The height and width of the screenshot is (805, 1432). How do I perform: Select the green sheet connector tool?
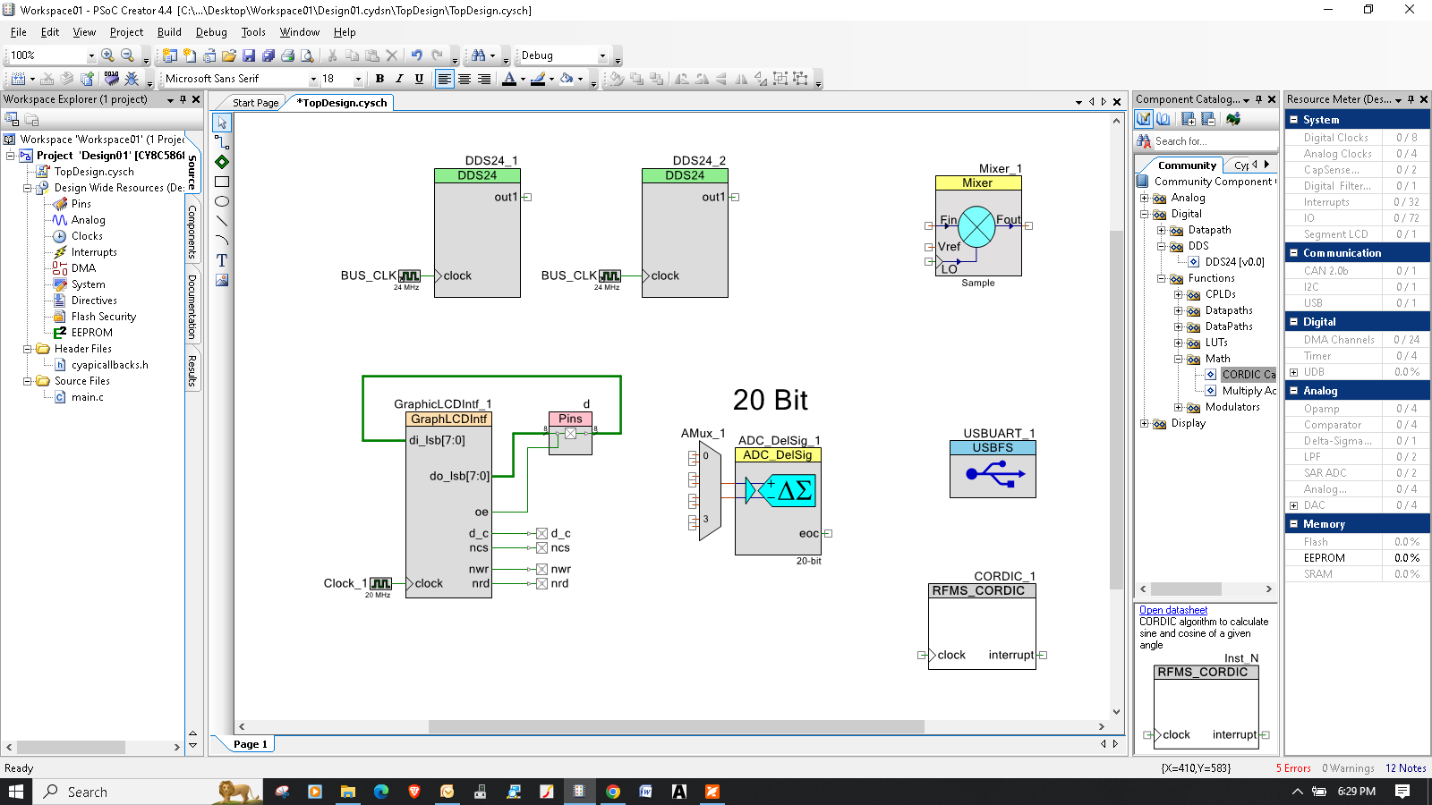coord(222,162)
